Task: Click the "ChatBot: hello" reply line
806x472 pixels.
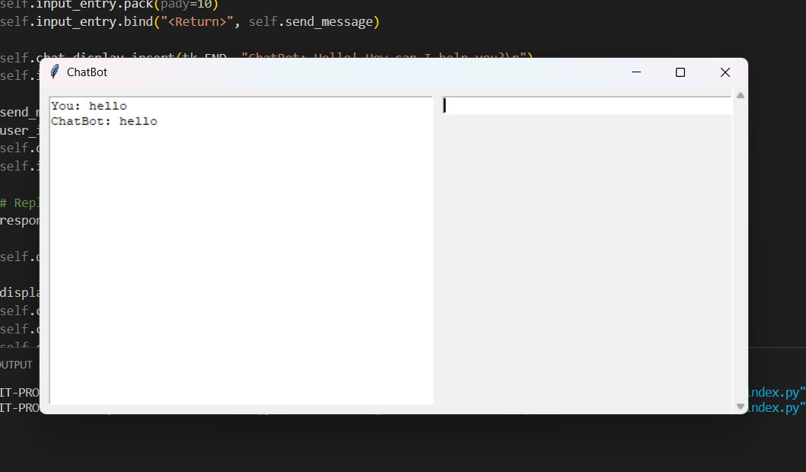Action: point(104,122)
